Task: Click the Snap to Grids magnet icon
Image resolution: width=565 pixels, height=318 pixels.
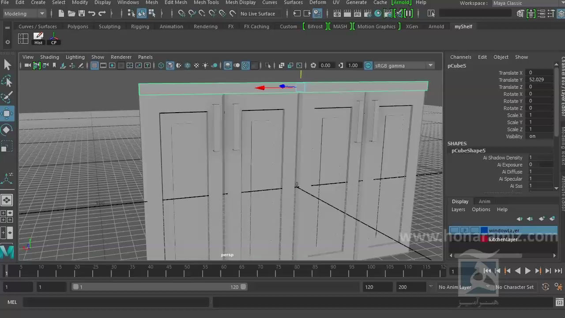Action: point(182,14)
